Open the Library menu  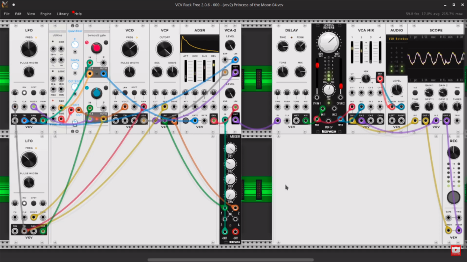pyautogui.click(x=63, y=14)
